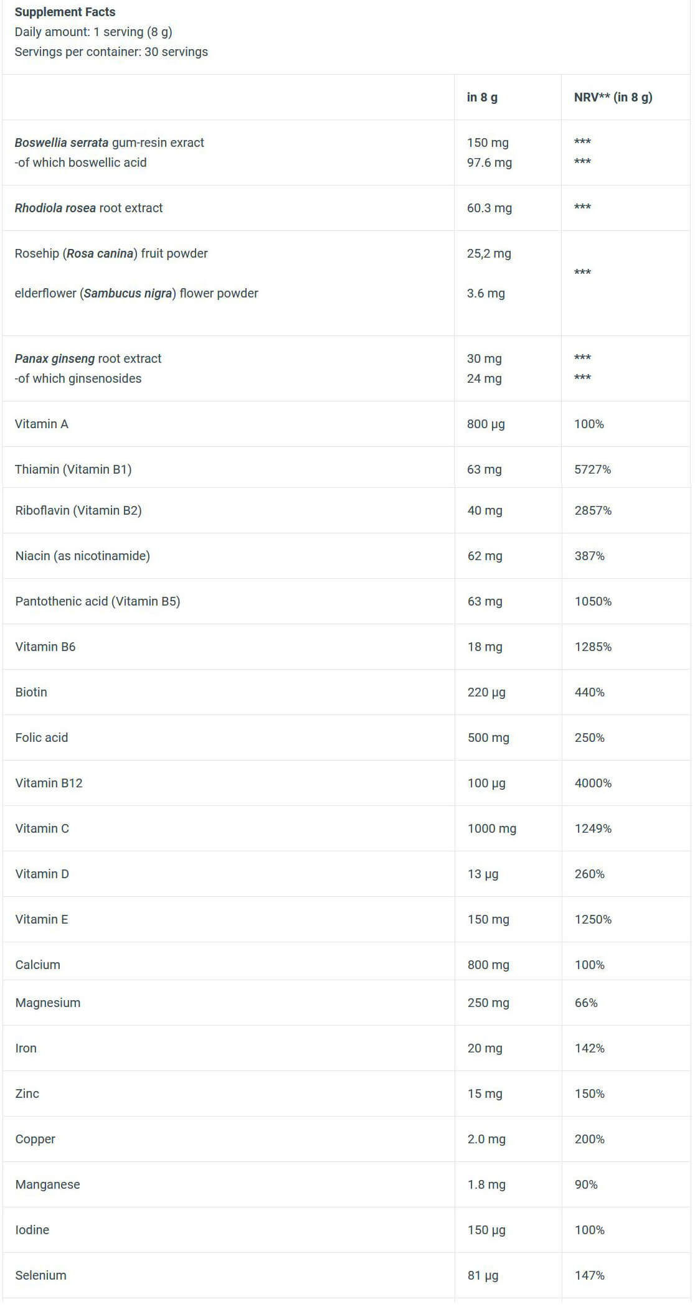The height and width of the screenshot is (1307, 695).
Task: Click the Thiamin (Vitamin B1) label
Action: [x=73, y=469]
